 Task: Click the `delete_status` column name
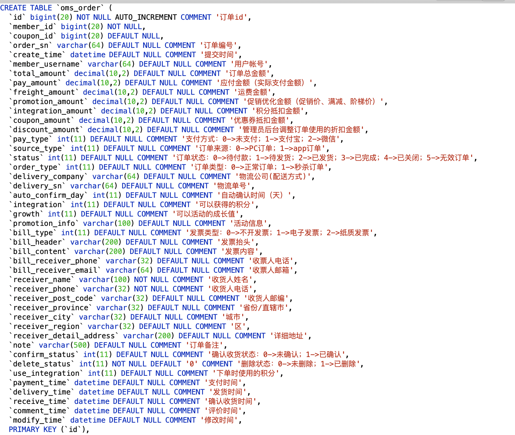click(42, 364)
